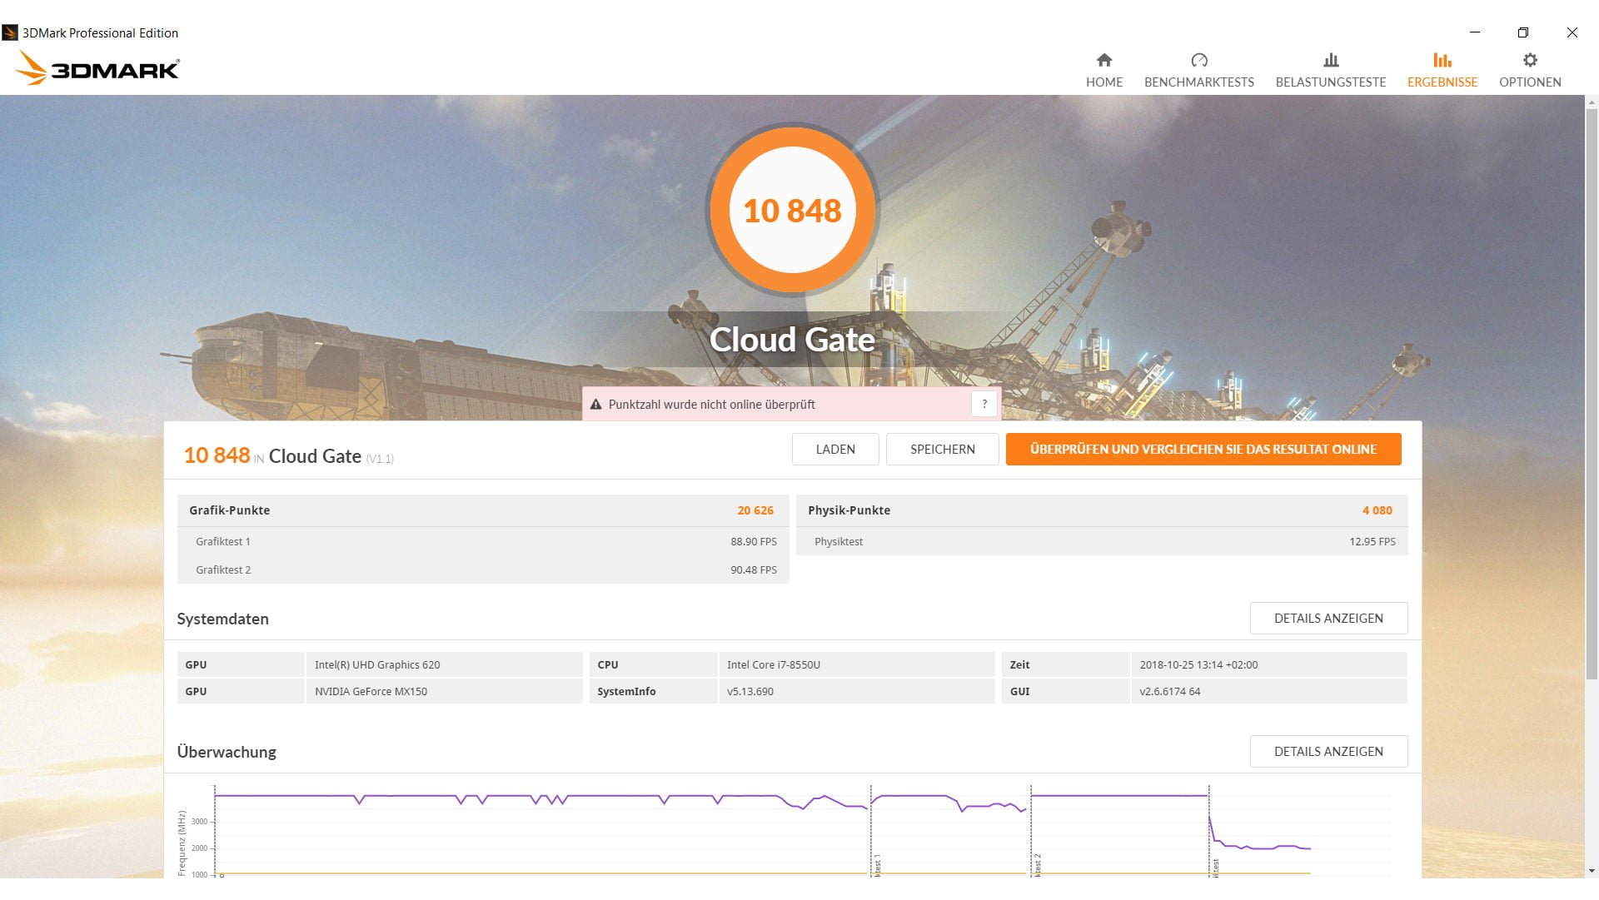Show Systemdaten details
Screen dimensions: 1599x900
coord(1328,619)
